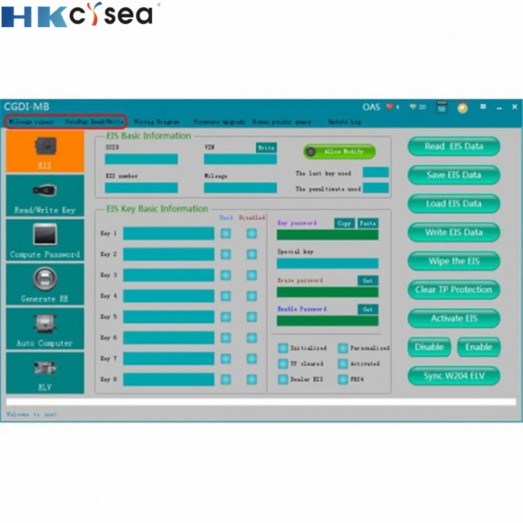This screenshot has height=523, width=523.
Task: Click the Paste button for key password
Action: (368, 223)
